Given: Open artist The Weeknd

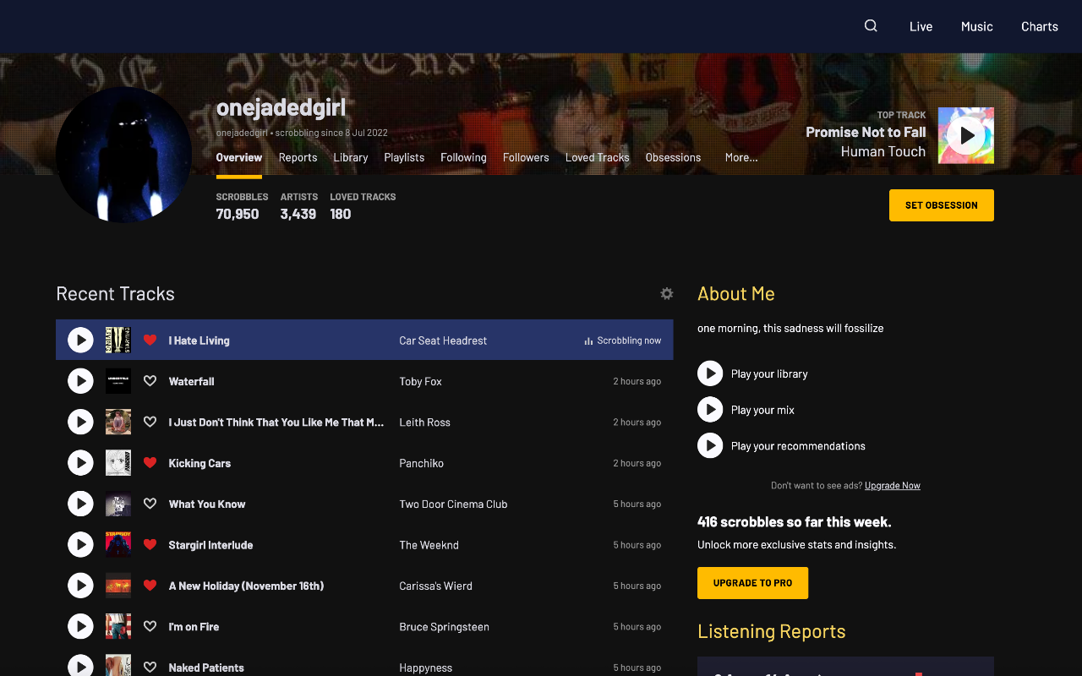Looking at the screenshot, I should 429,545.
